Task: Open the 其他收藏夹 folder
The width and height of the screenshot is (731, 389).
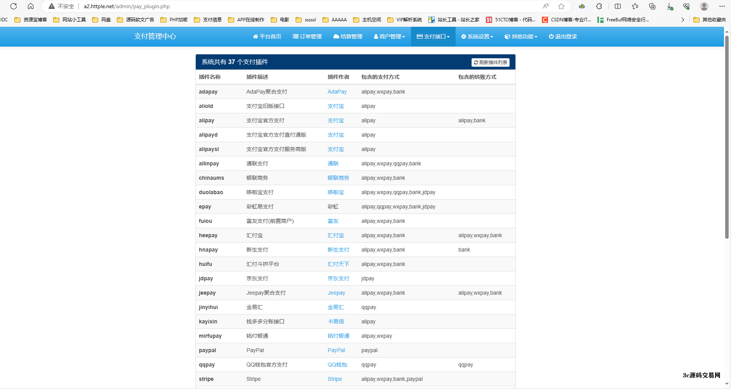Action: tap(710, 20)
